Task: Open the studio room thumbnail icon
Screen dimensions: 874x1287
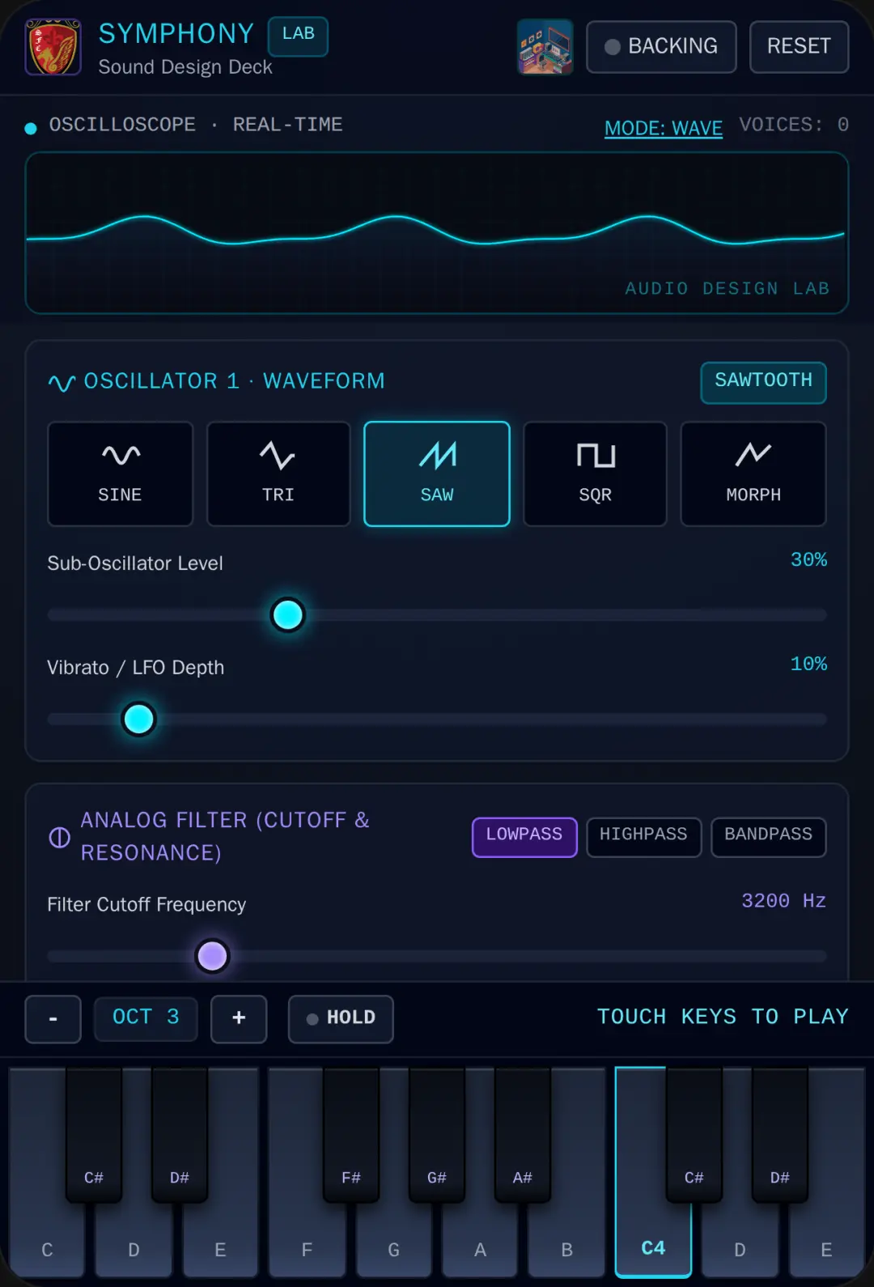Action: 545,47
